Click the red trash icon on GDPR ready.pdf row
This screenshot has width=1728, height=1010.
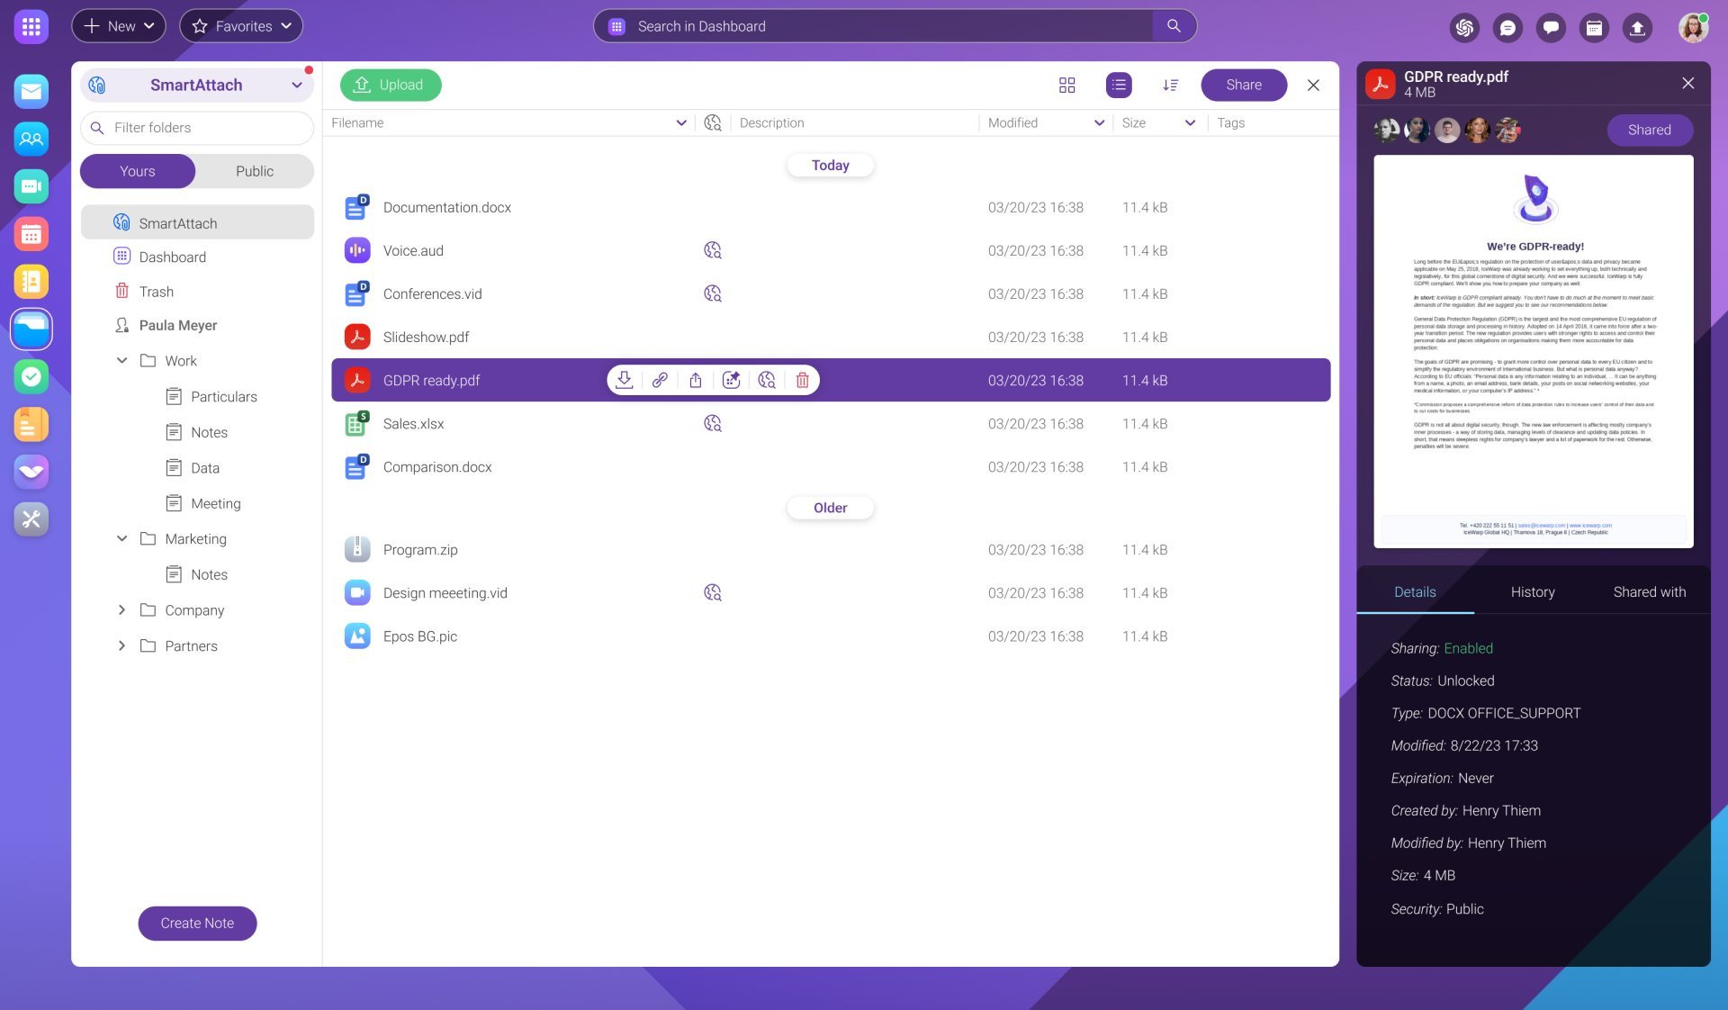click(x=802, y=380)
